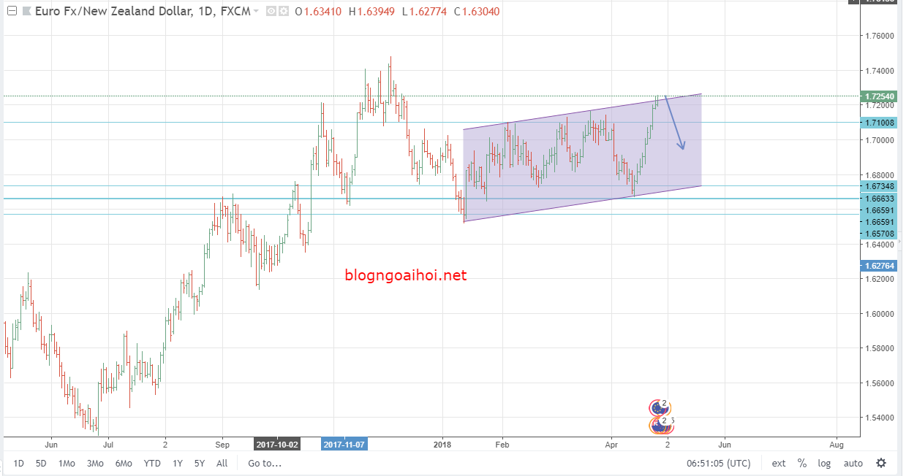The image size is (906, 476).
Task: Open blogngoaihoi.net watermark link
Action: coord(404,275)
